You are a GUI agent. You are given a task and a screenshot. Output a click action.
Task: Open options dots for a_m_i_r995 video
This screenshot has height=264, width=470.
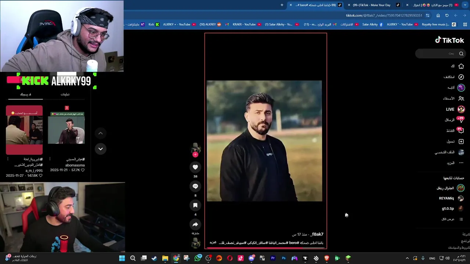8,159
